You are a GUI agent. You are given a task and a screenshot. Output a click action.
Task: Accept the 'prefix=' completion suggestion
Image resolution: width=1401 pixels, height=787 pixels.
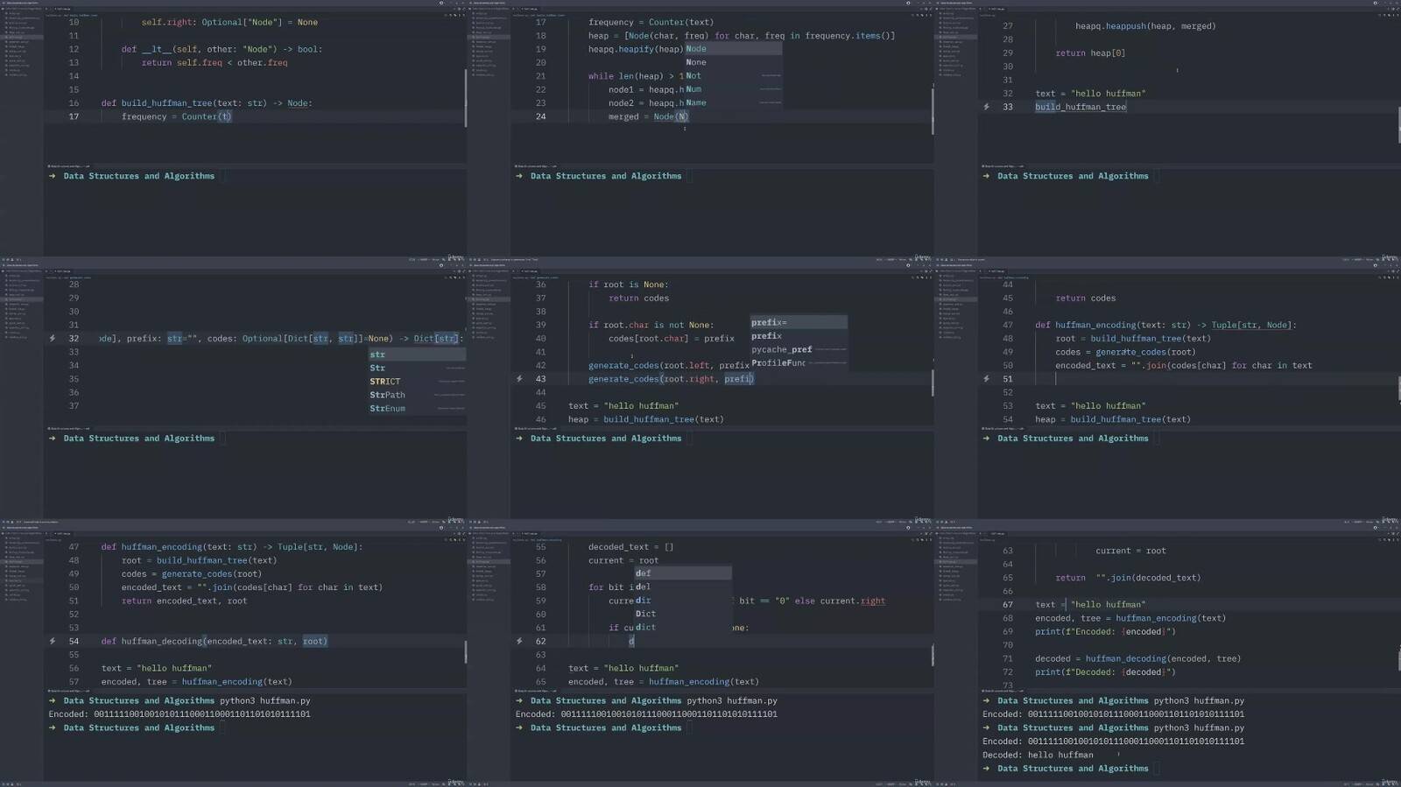tap(799, 322)
